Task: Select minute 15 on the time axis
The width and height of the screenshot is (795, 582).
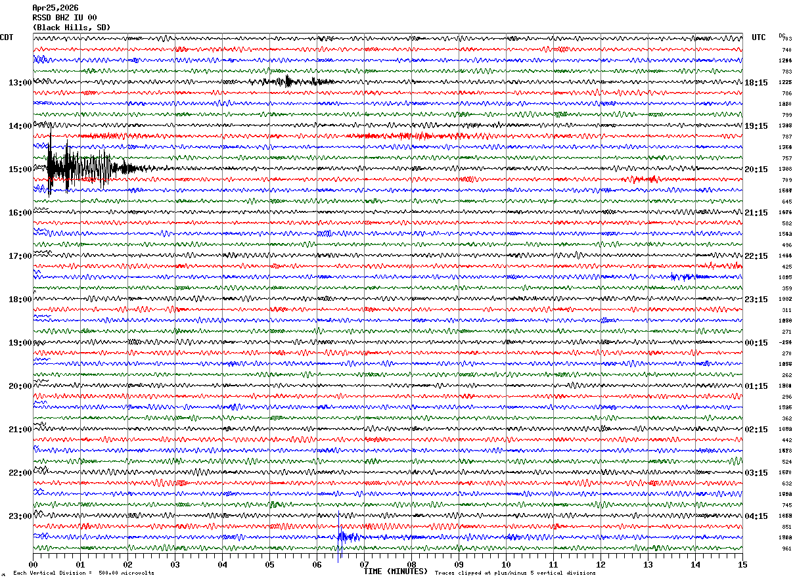Action: 742,564
